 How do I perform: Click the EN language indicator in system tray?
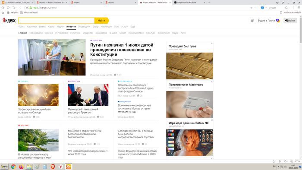coord(274,167)
